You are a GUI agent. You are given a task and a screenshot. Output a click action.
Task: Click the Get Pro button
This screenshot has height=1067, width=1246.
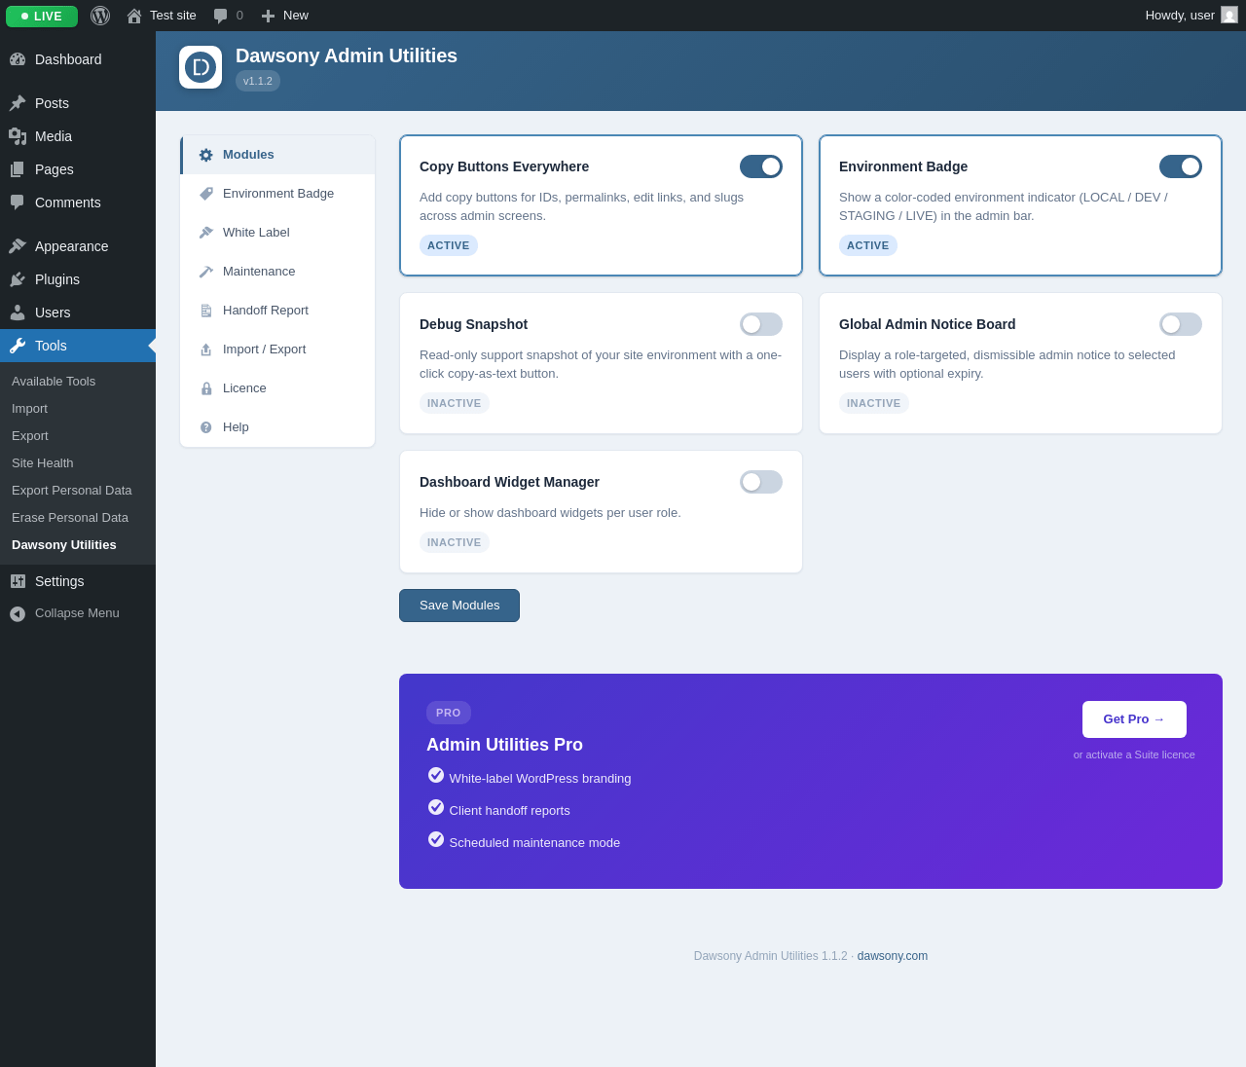[1134, 719]
